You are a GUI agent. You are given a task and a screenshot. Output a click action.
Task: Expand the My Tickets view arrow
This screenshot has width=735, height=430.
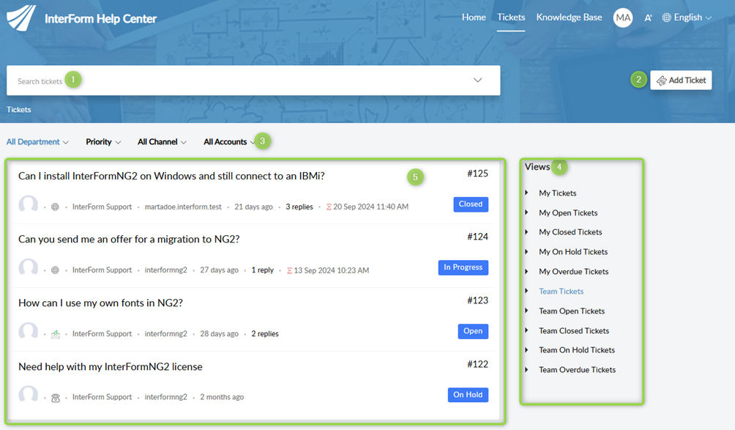coord(527,193)
